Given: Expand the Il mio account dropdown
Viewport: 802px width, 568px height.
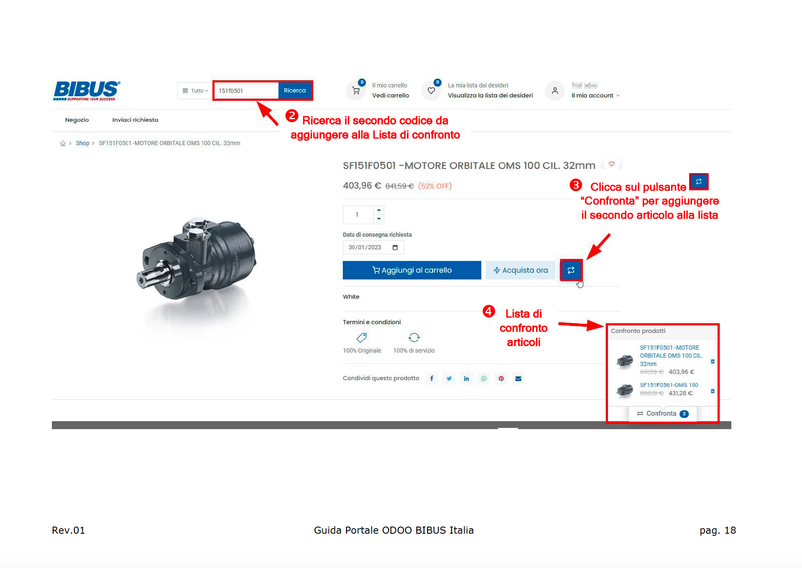Looking at the screenshot, I should [595, 95].
